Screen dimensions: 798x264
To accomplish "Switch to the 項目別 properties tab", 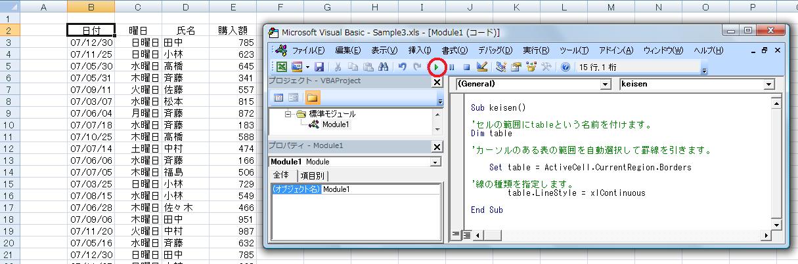I will (313, 175).
